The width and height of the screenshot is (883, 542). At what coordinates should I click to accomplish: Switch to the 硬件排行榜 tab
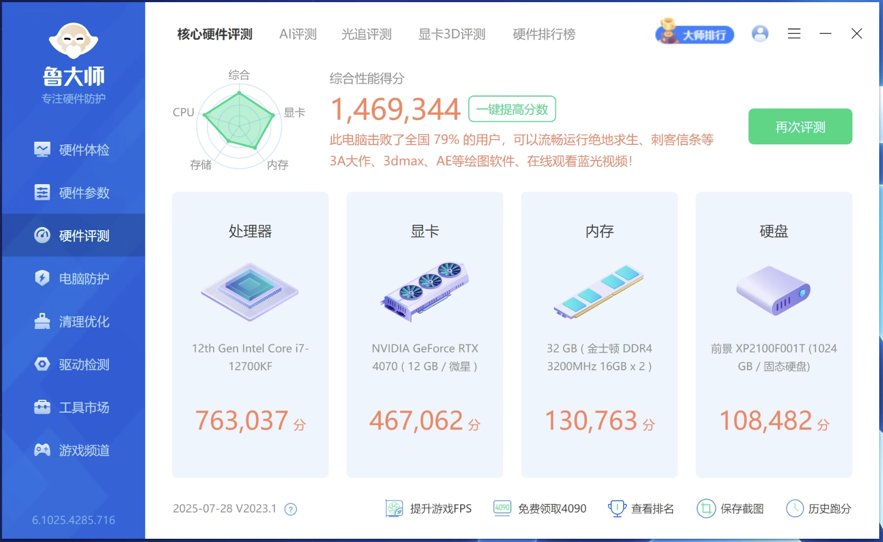point(544,34)
